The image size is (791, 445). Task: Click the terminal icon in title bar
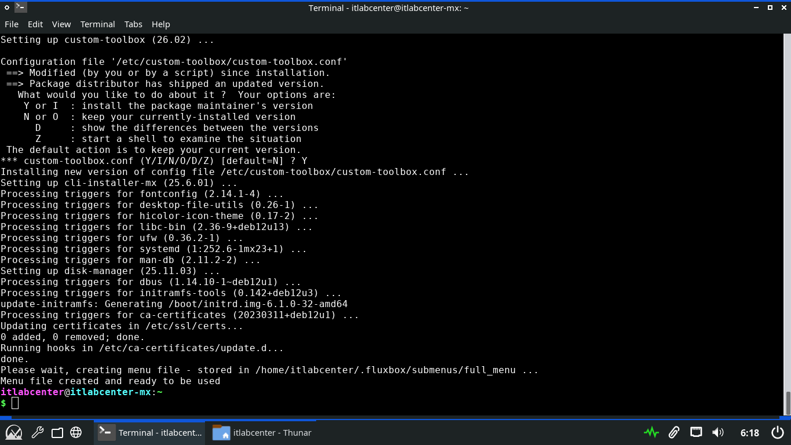21,8
